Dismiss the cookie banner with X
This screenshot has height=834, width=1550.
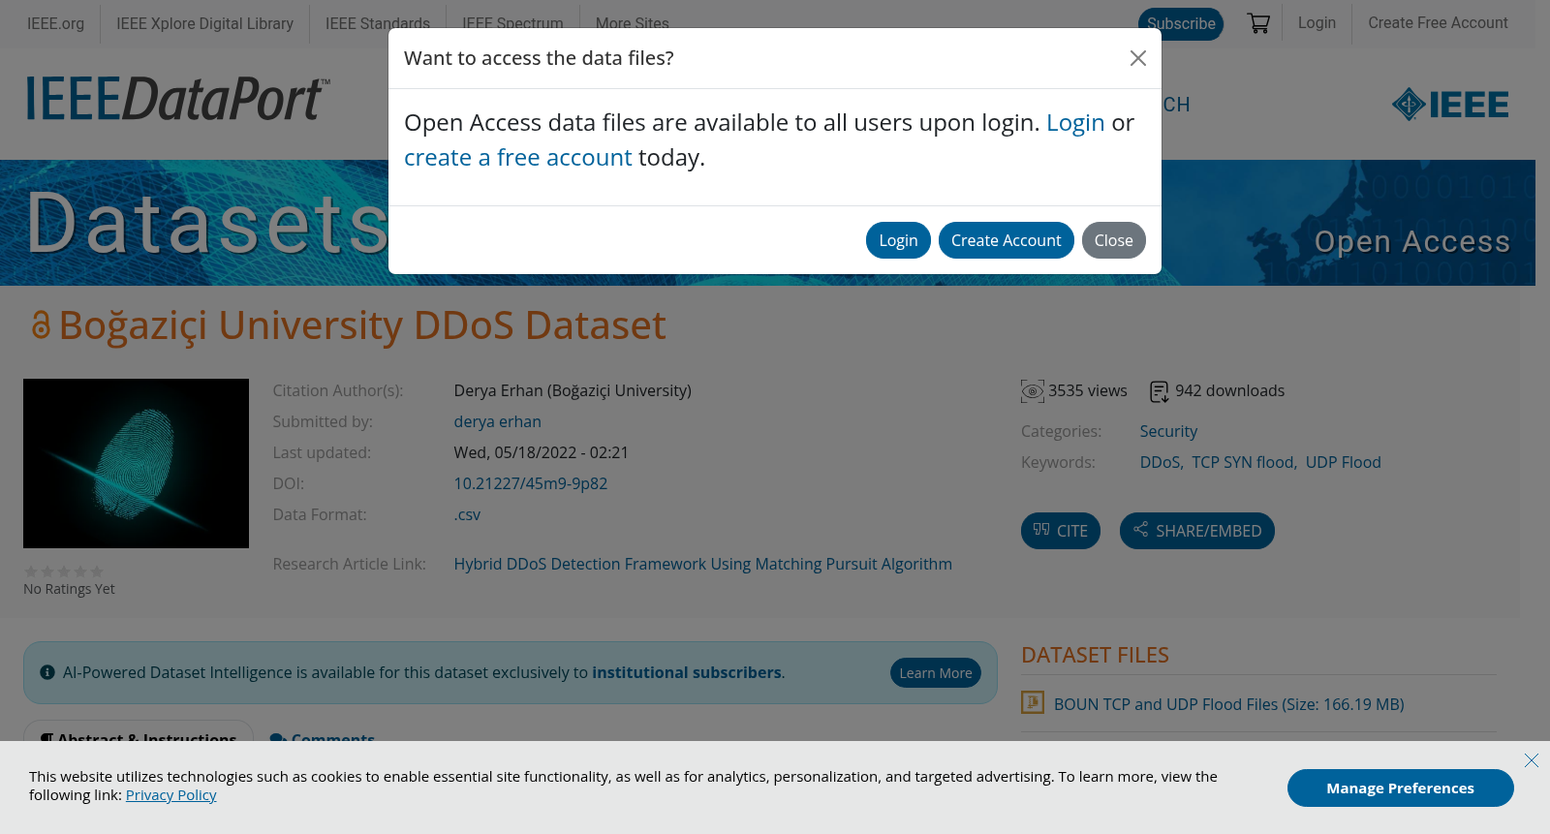click(x=1532, y=760)
